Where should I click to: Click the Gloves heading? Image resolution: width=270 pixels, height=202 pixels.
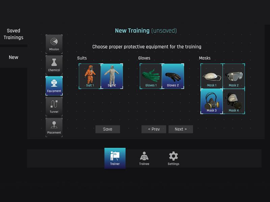click(x=144, y=58)
